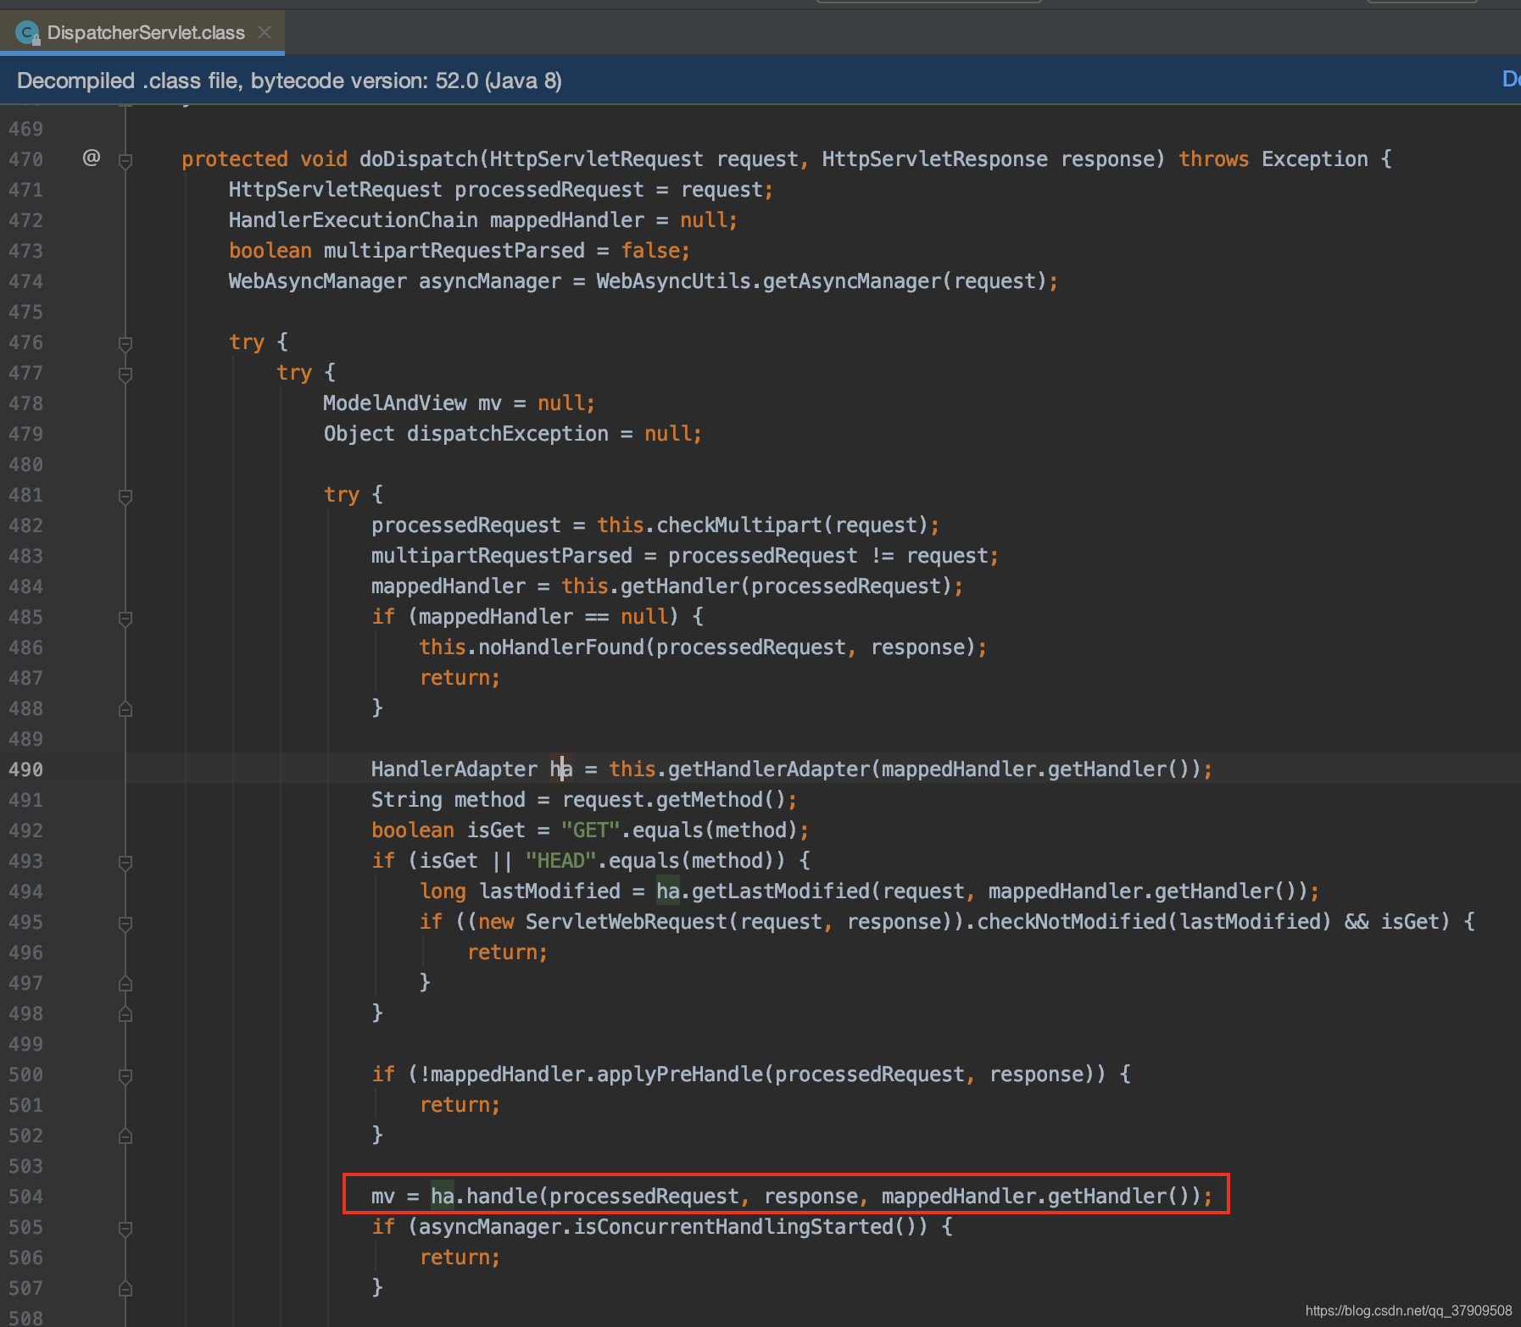Click noHandlerFound on line 486
This screenshot has height=1327, width=1521.
coord(561,647)
